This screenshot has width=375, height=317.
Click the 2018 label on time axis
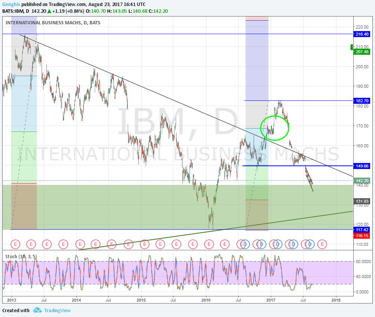click(x=336, y=300)
